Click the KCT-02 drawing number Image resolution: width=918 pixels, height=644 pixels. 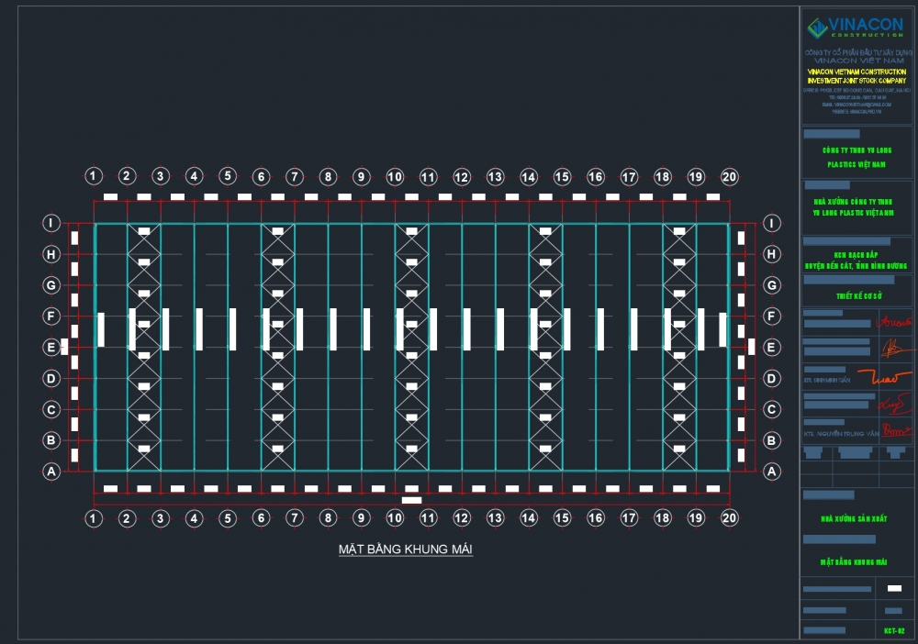894,630
